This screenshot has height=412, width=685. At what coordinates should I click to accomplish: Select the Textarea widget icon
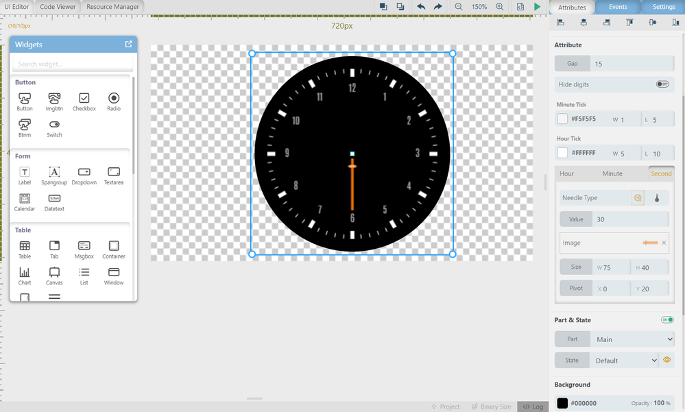coord(114,172)
